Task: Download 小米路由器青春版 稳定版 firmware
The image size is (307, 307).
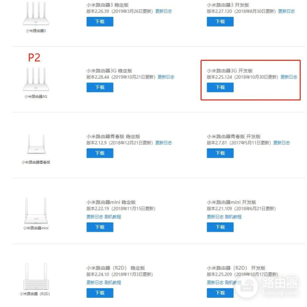Action: point(100,153)
